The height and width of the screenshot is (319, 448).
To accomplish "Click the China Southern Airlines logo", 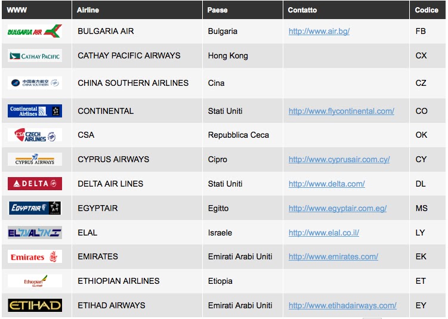I will (x=35, y=83).
